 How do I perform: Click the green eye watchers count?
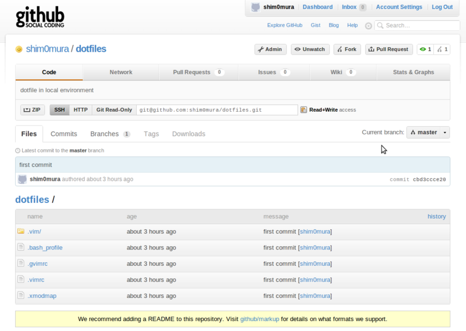[x=425, y=49]
